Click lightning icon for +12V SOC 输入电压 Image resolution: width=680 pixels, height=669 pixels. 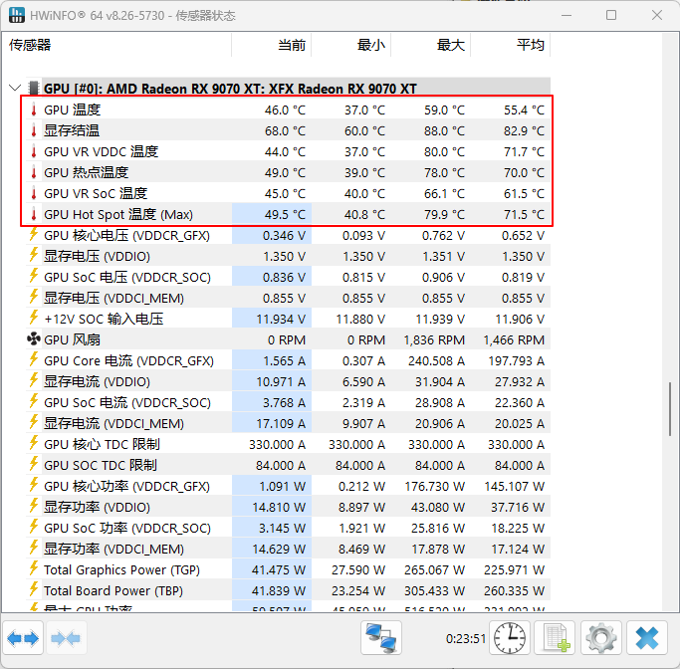(34, 319)
